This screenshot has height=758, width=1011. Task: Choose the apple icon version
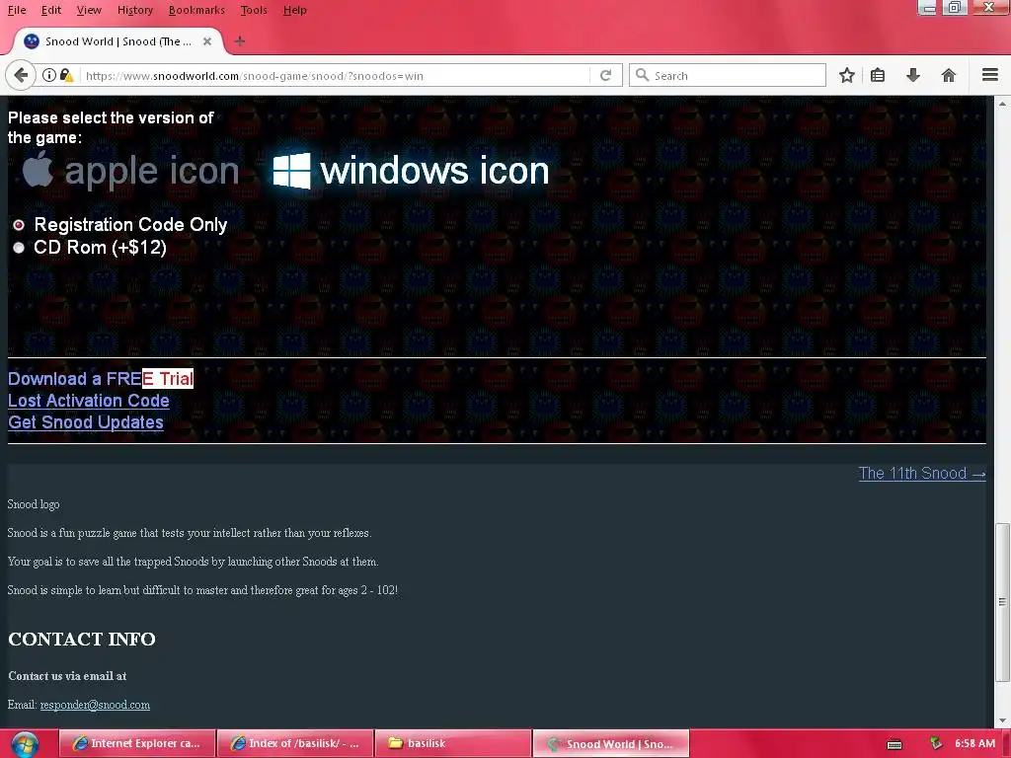point(130,171)
